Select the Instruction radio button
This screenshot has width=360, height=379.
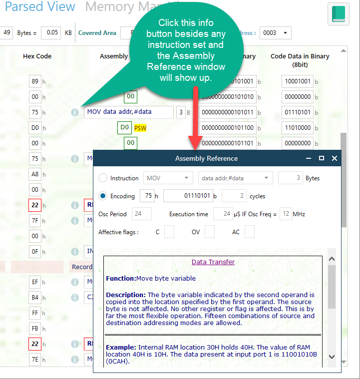(103, 178)
